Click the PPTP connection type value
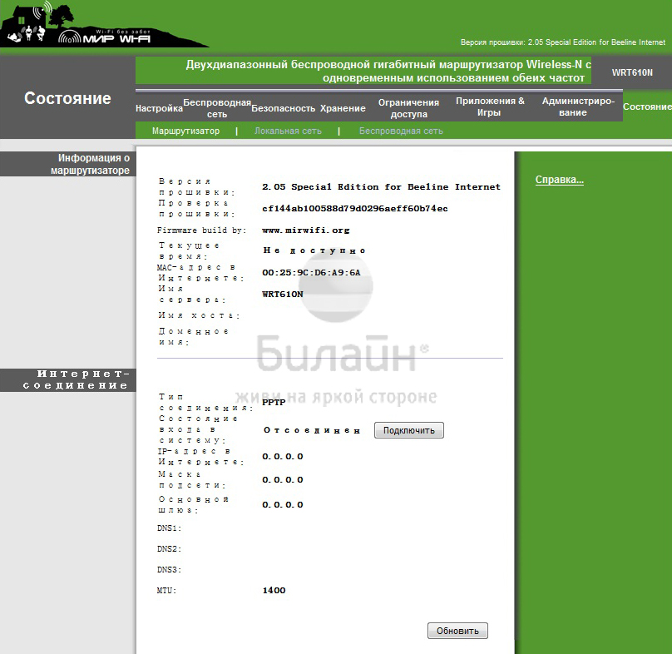Image resolution: width=672 pixels, height=654 pixels. click(x=274, y=402)
